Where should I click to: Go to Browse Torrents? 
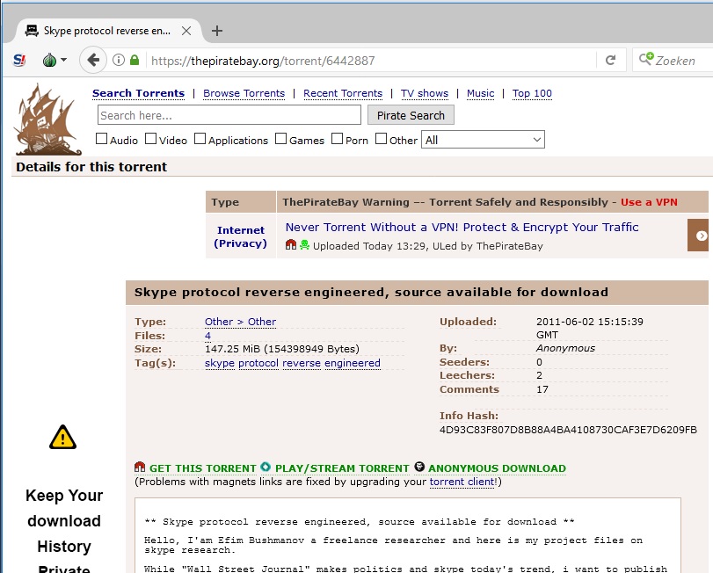[244, 93]
